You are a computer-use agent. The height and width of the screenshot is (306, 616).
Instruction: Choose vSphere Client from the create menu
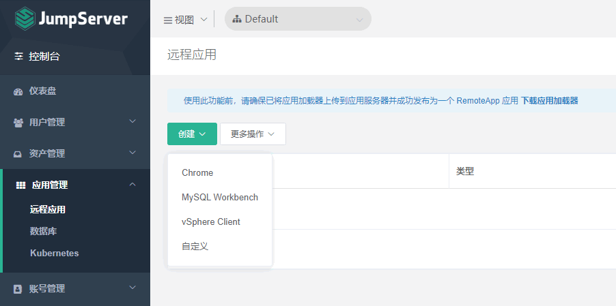click(x=220, y=221)
